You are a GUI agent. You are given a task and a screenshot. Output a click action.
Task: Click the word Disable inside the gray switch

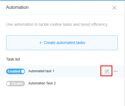click(x=17, y=84)
